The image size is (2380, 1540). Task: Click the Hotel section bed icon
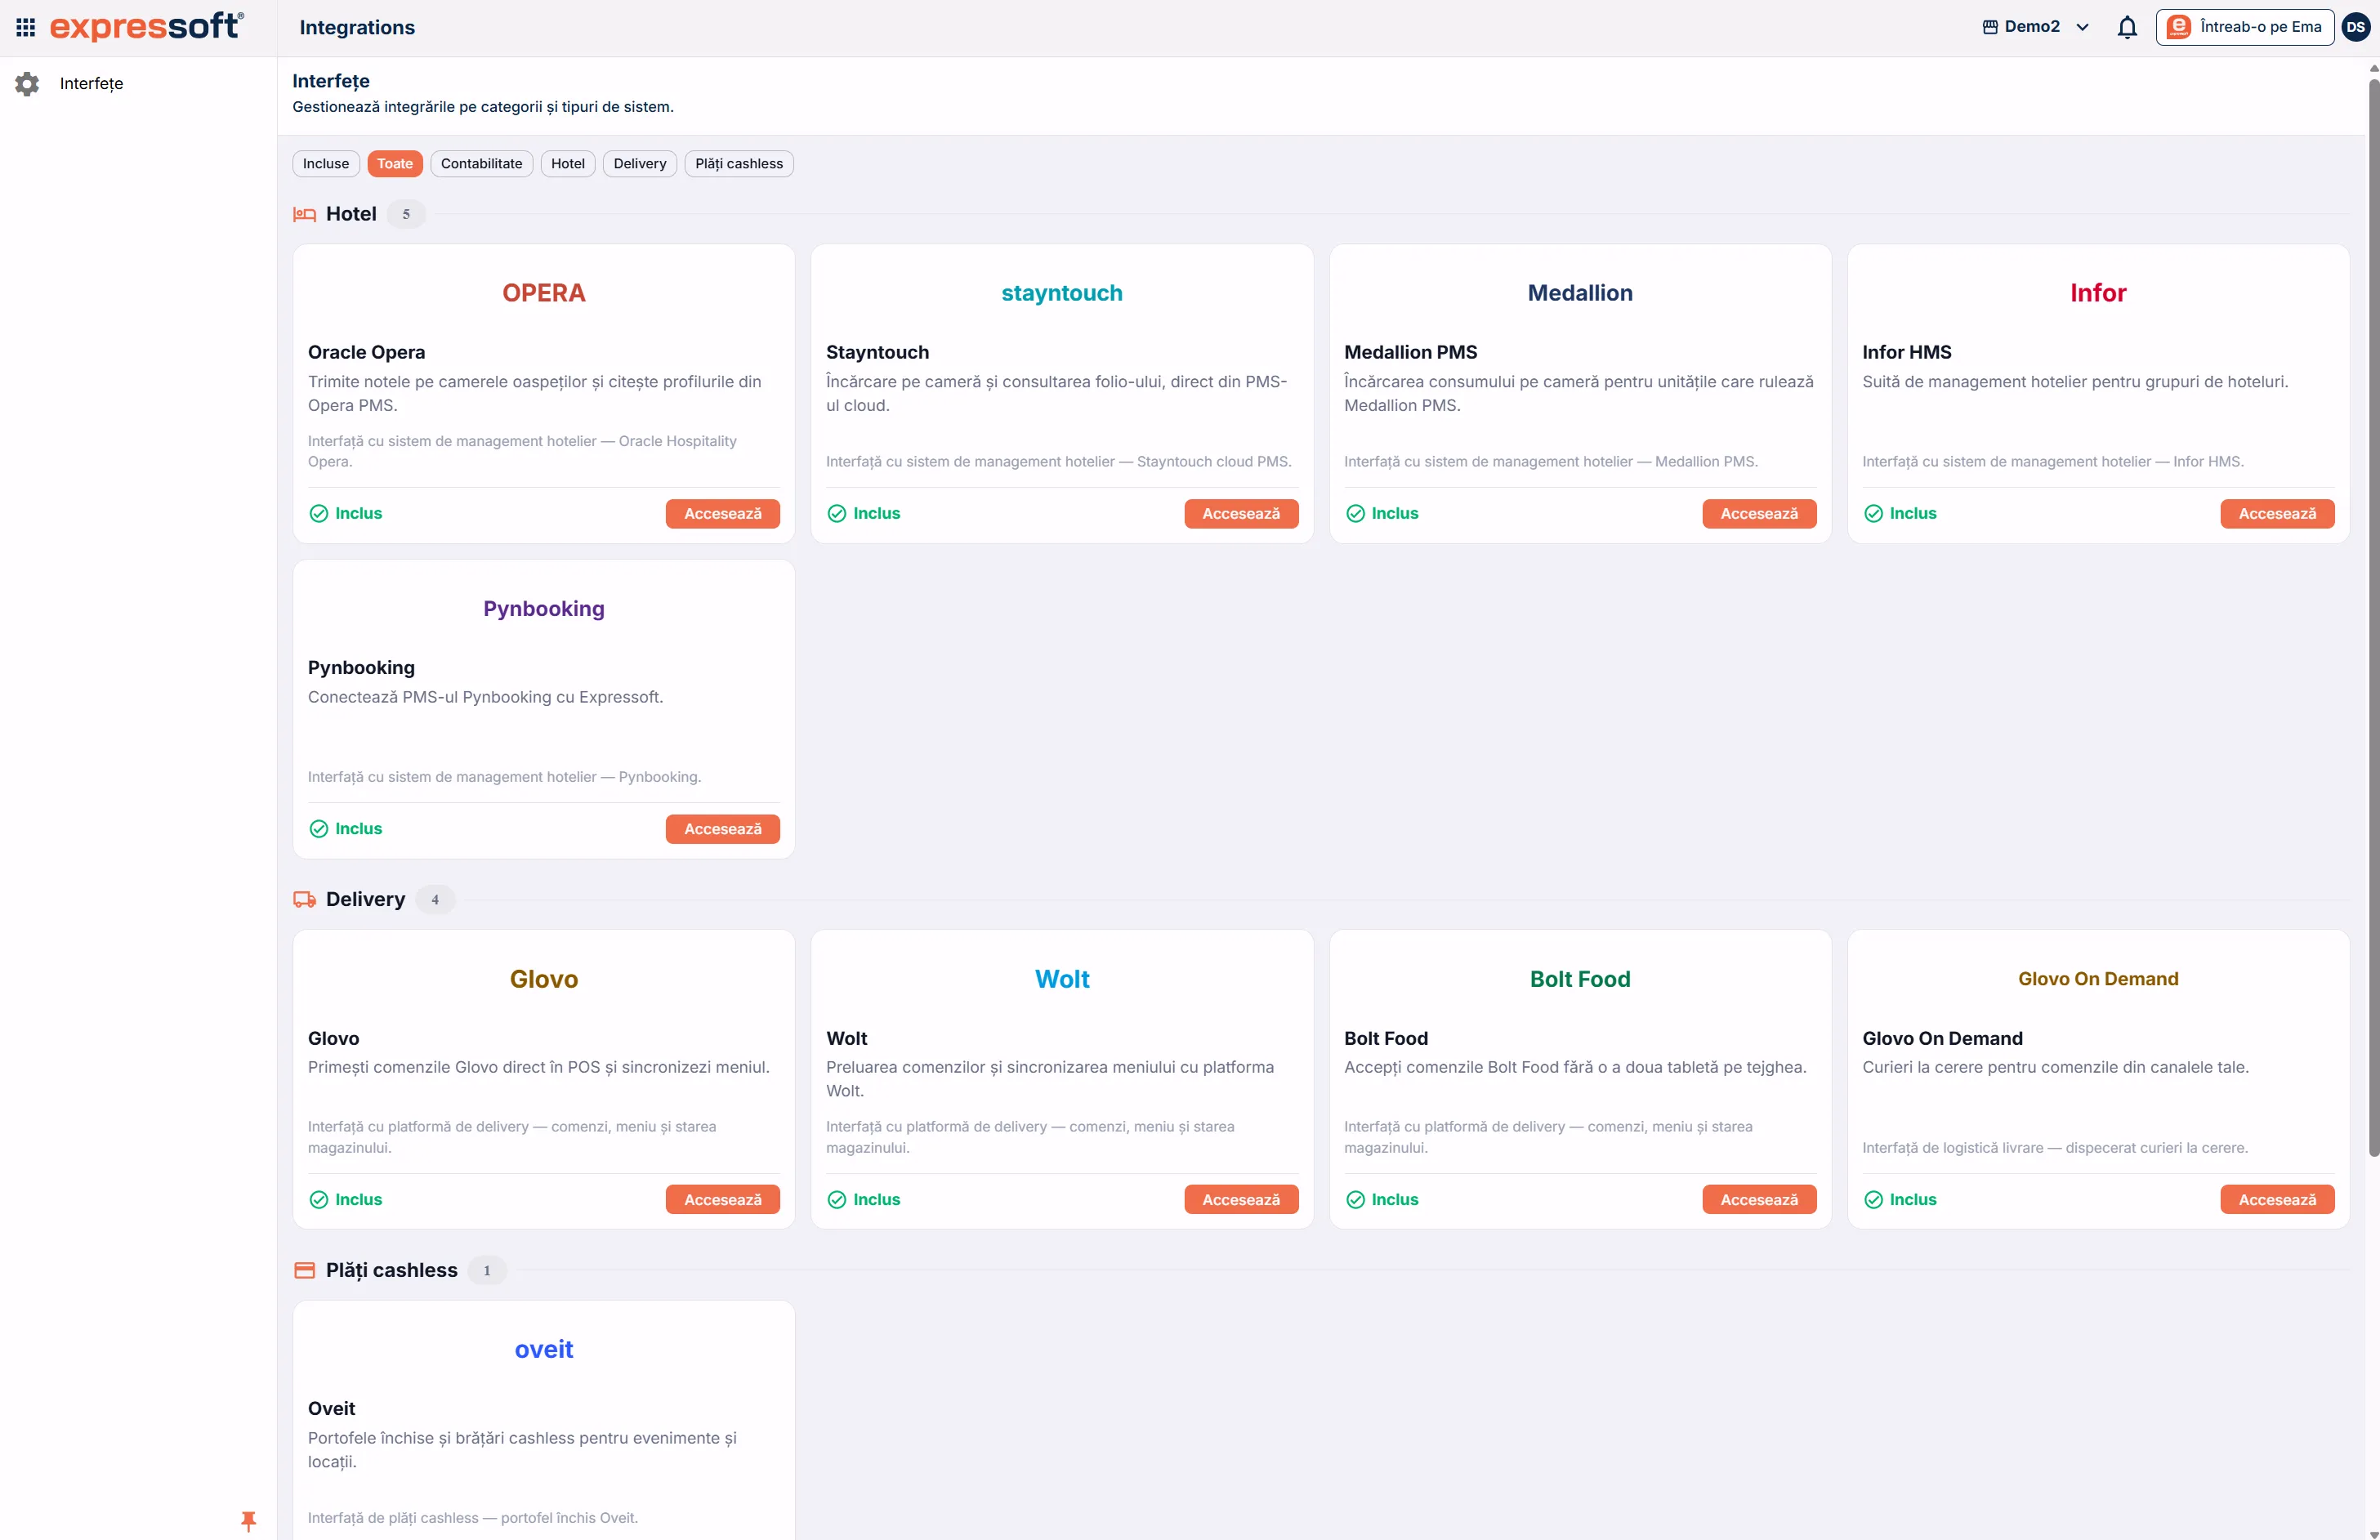pyautogui.click(x=304, y=214)
